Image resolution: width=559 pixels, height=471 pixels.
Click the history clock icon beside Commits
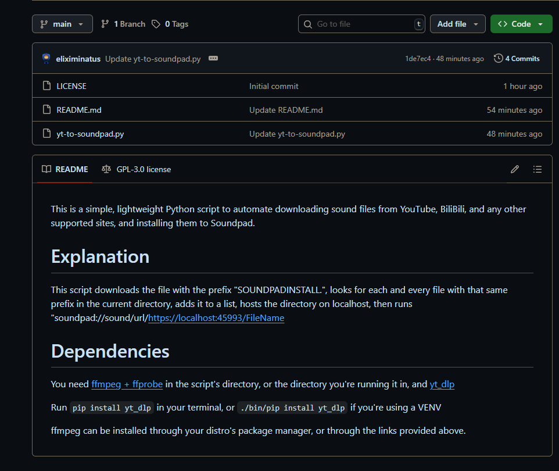[x=498, y=58]
